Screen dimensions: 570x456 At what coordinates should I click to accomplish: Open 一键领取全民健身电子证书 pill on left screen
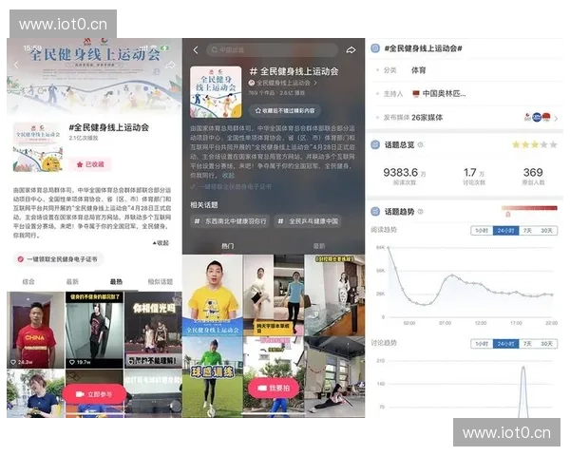58,259
